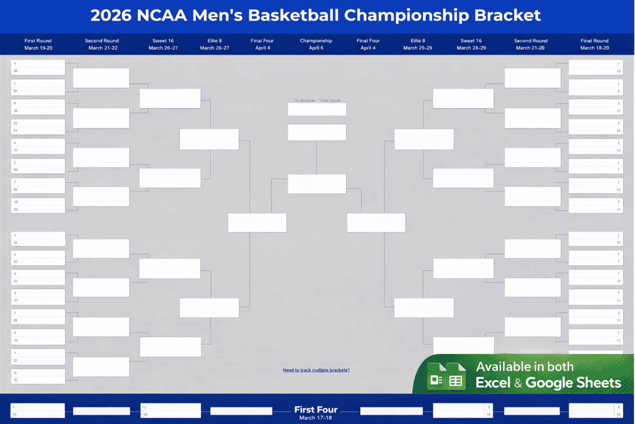This screenshot has width=635, height=424.
Task: Click the box directly below the Tie Breaker field
Action: coord(316,132)
